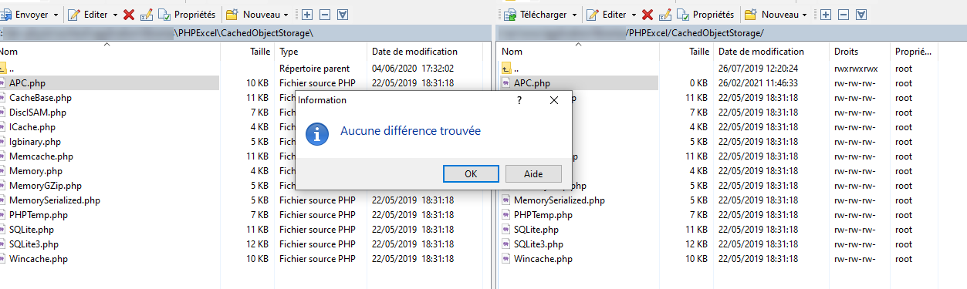This screenshot has height=289, width=967.
Task: Click the red delete X in right toolbar
Action: click(x=647, y=15)
